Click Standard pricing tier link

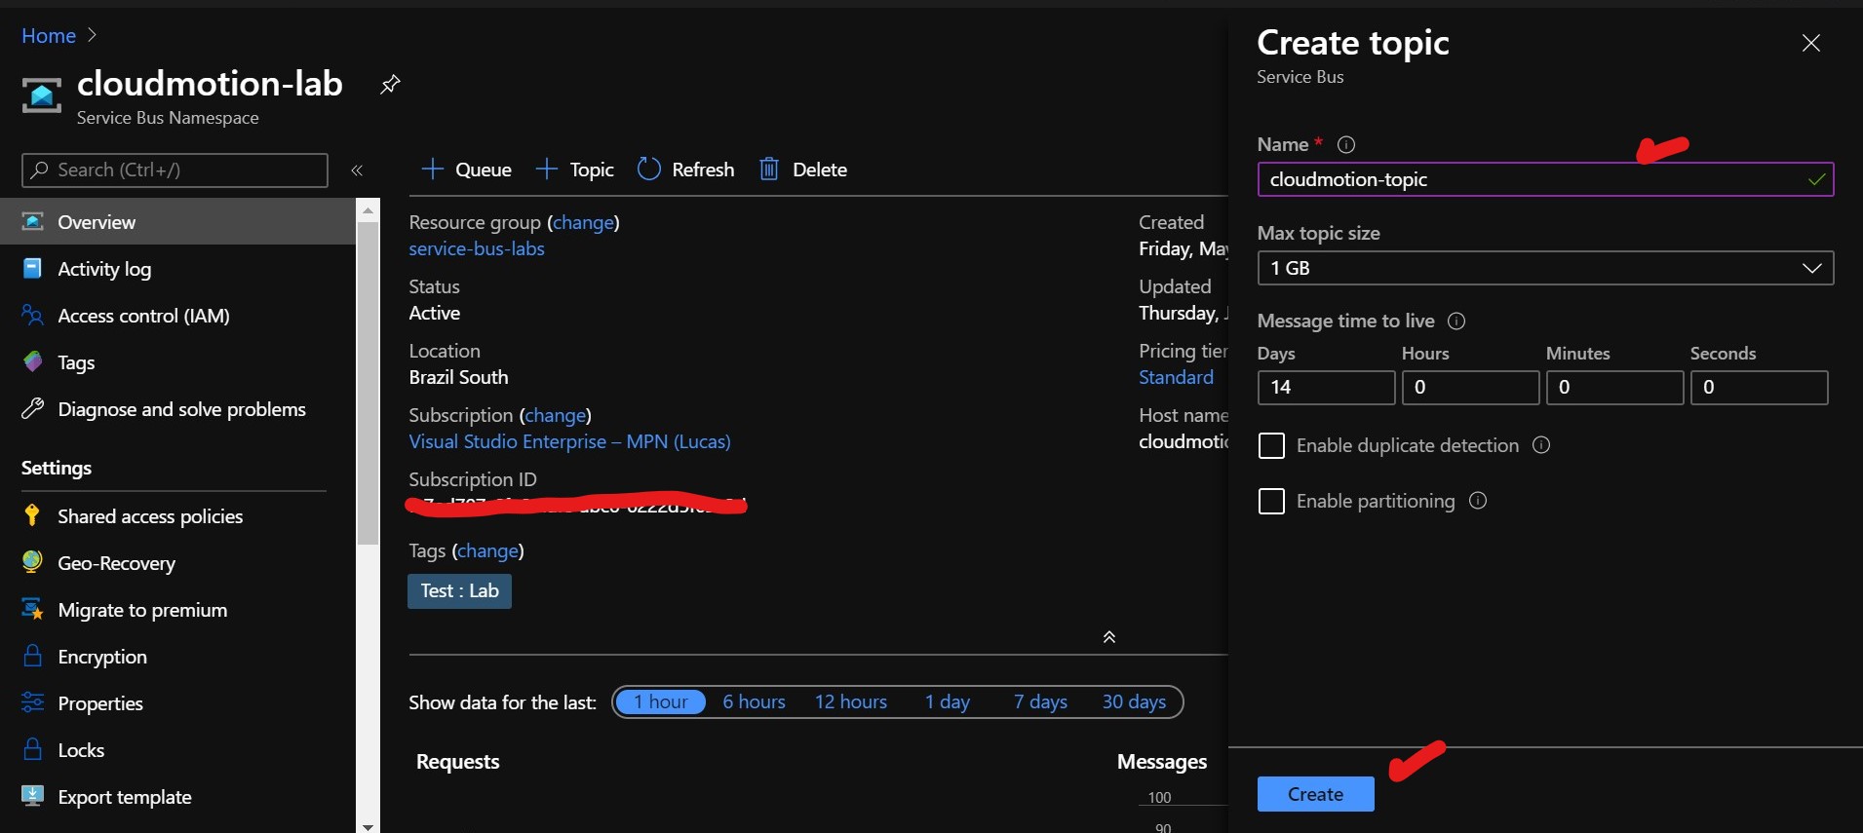(x=1176, y=377)
